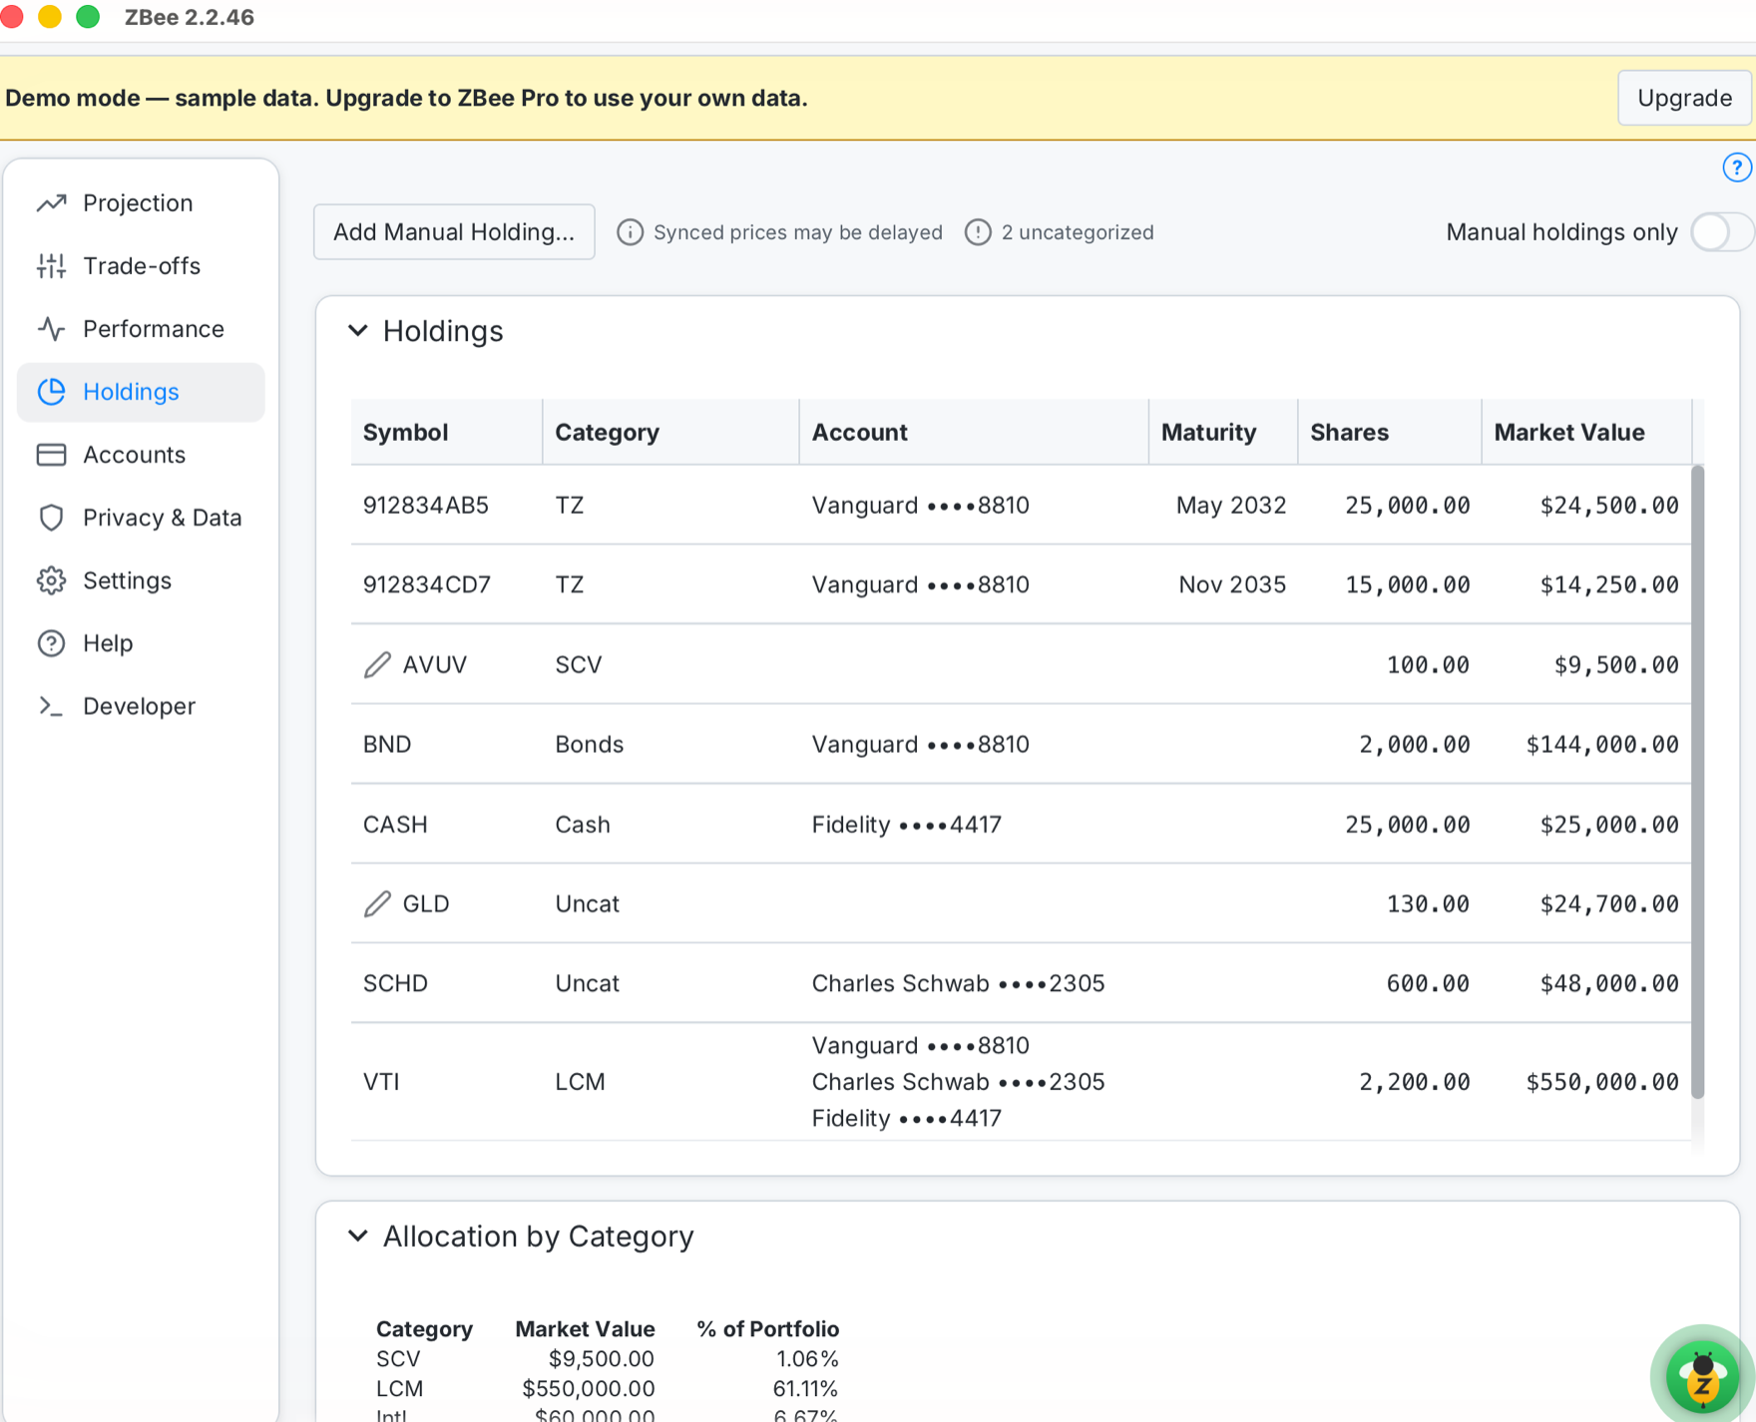Click the LCM 61.11% allocation row

coord(607,1389)
